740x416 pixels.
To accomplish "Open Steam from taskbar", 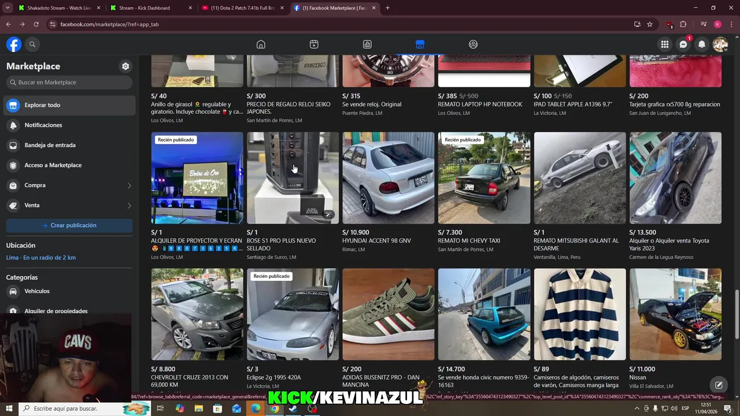I will (293, 408).
